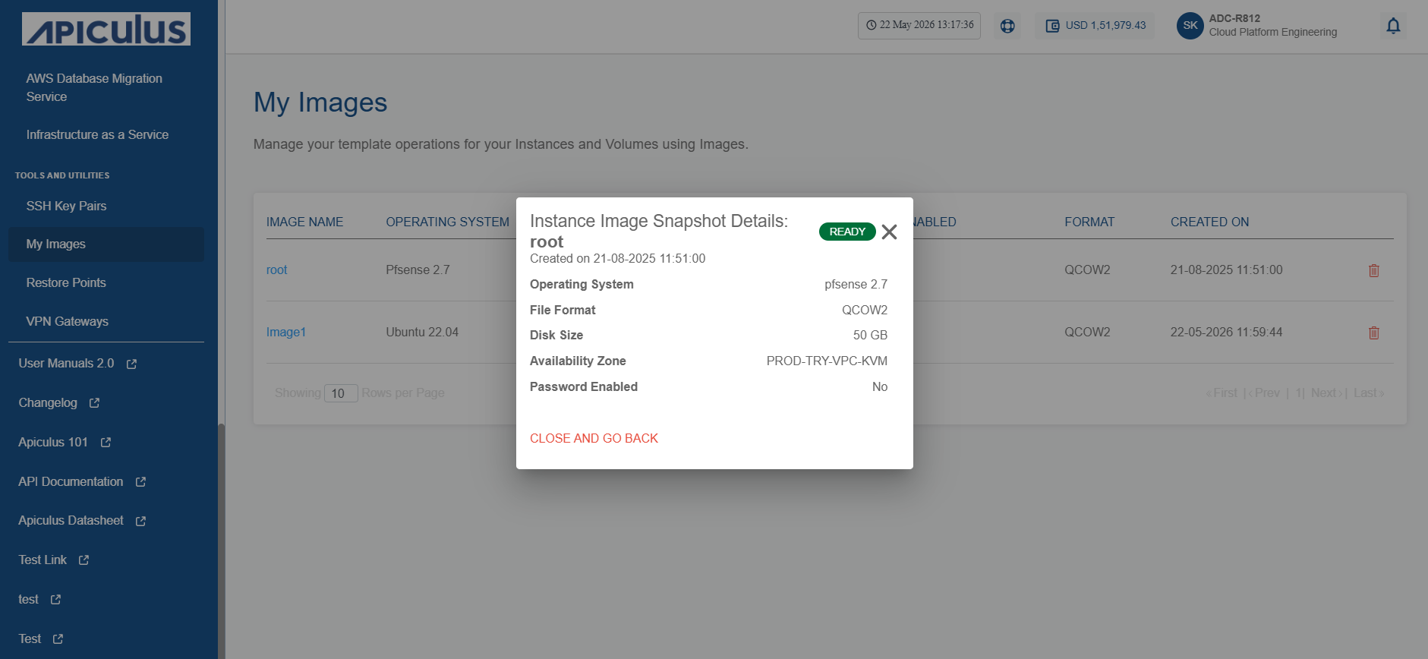Open the Image1 link
Viewport: 1428px width, 659px height.
(286, 332)
